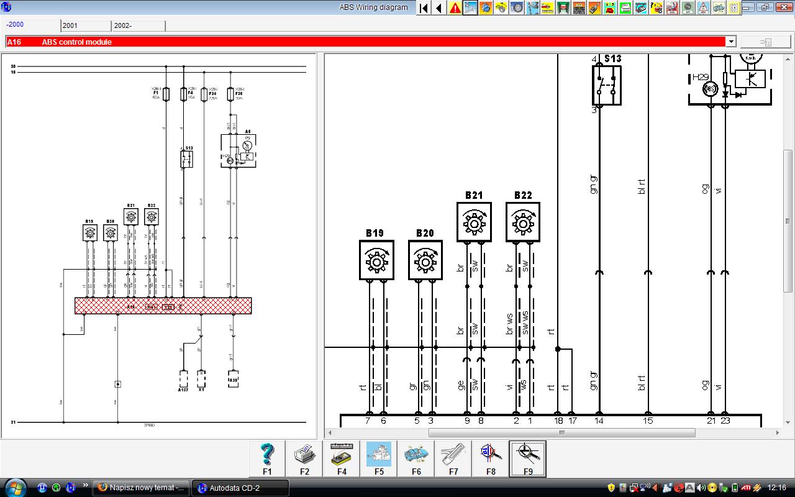Click the horizontal scrollbar of zoomed diagram
The height and width of the screenshot is (497, 795).
coord(561,433)
